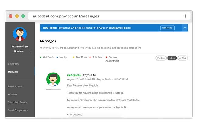Click the plus new tab icon

(x=186, y=16)
